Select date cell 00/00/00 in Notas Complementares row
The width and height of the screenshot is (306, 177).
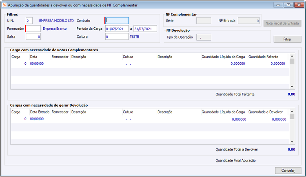(x=37, y=63)
